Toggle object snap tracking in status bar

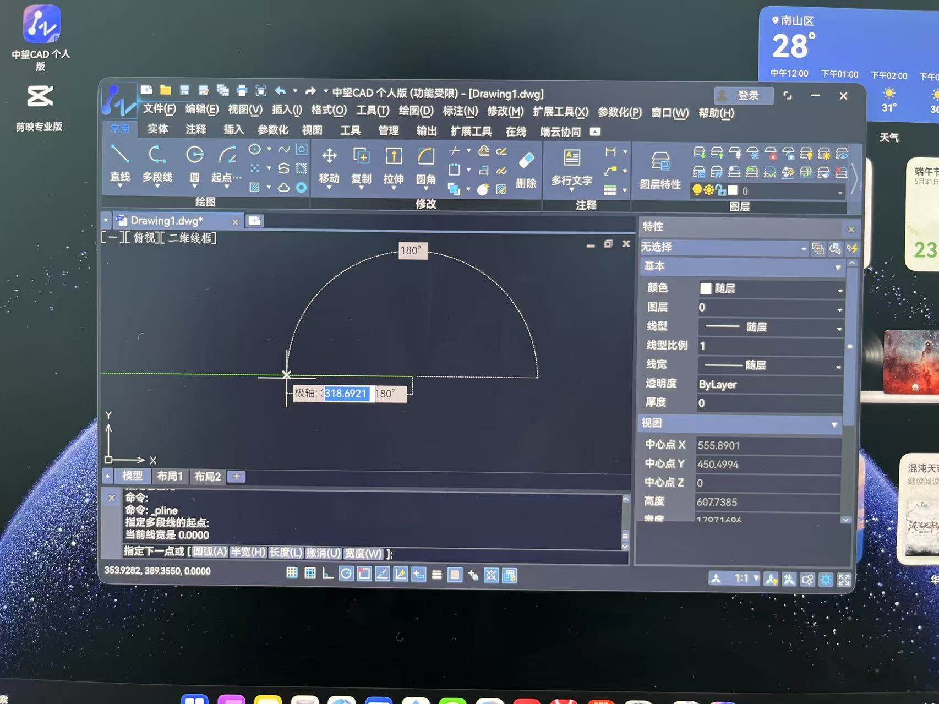pyautogui.click(x=382, y=574)
